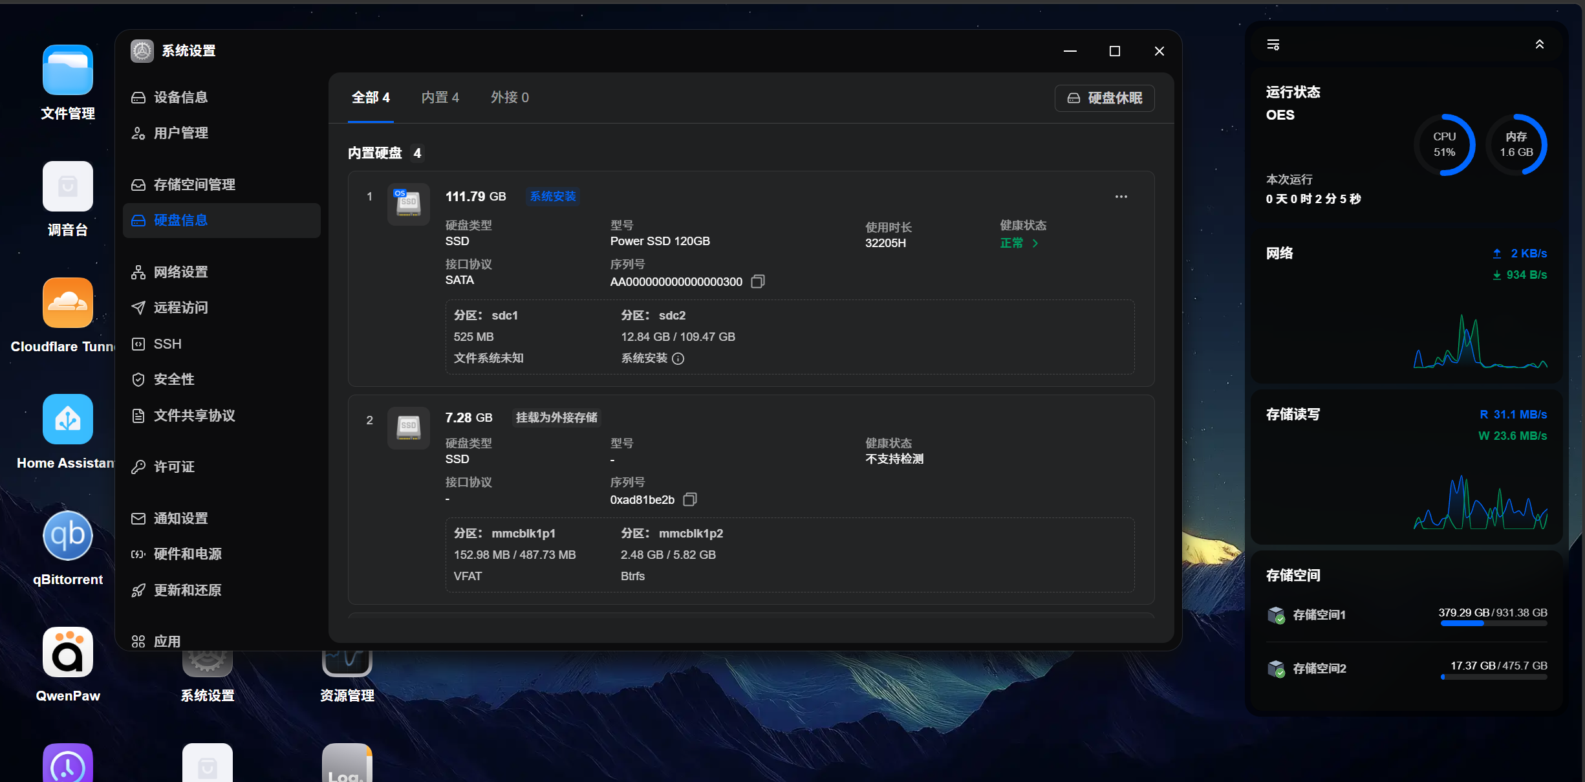Open the widget panel settings list icon

tap(1273, 45)
